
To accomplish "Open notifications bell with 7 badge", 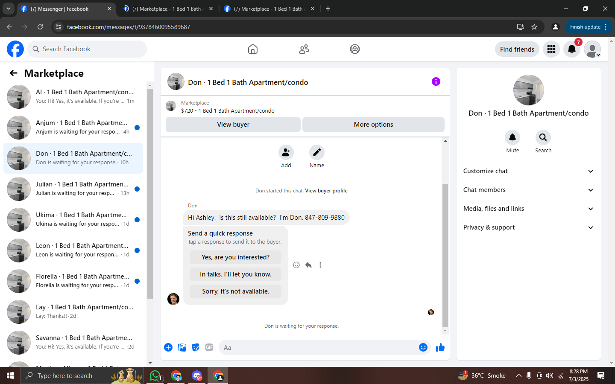I will point(572,49).
